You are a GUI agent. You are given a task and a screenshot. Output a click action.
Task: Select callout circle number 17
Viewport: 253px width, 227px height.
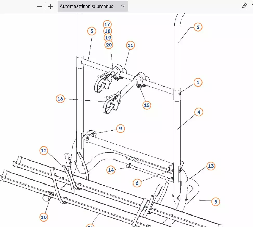[x=107, y=24]
